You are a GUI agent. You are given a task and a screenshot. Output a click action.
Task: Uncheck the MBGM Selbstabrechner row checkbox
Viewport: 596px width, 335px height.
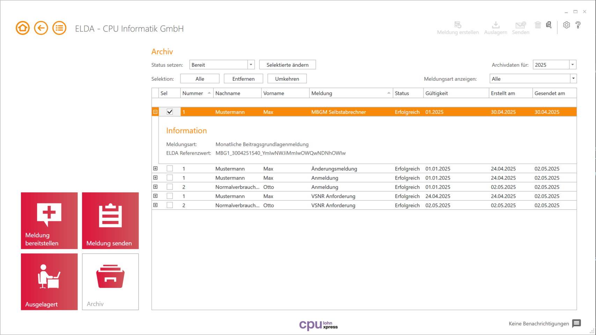coord(170,112)
